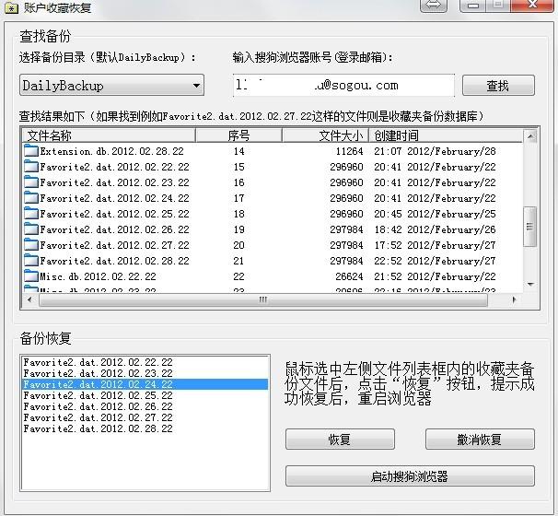Click sequence number 21 in results

pyautogui.click(x=238, y=261)
